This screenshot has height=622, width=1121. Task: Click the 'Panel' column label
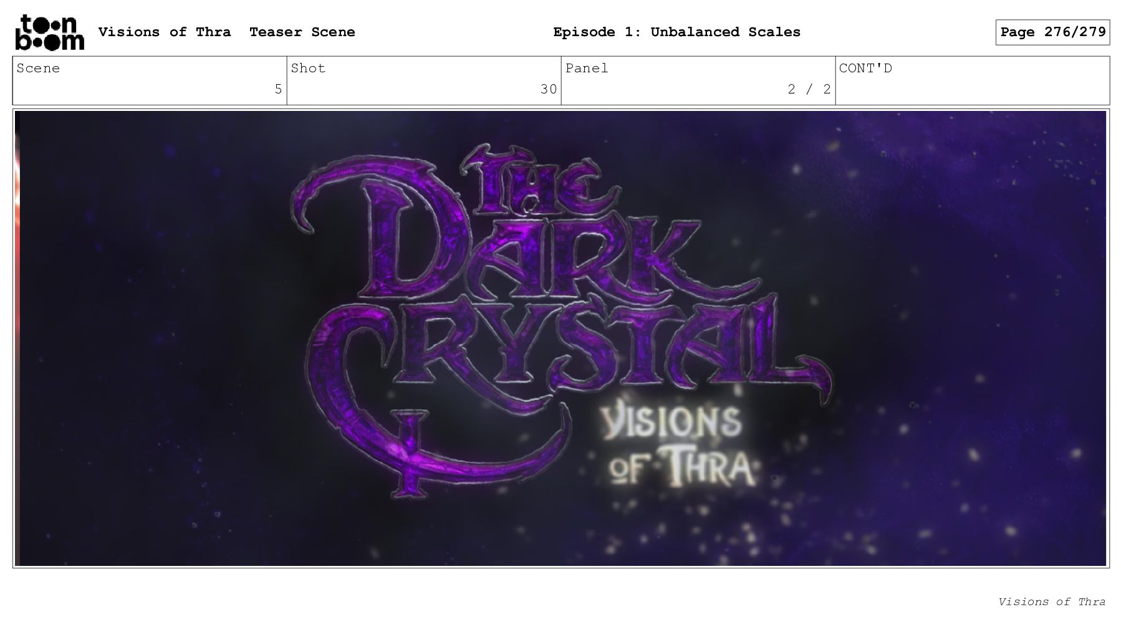(x=586, y=68)
